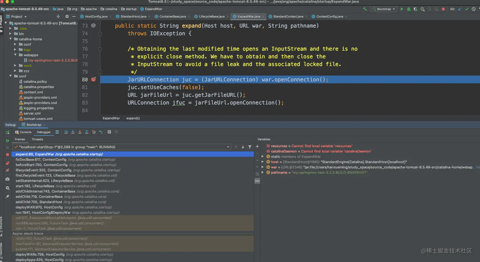Open server.xml in the Project tree
Image resolution: width=480 pixels, height=262 pixels.
click(32, 113)
